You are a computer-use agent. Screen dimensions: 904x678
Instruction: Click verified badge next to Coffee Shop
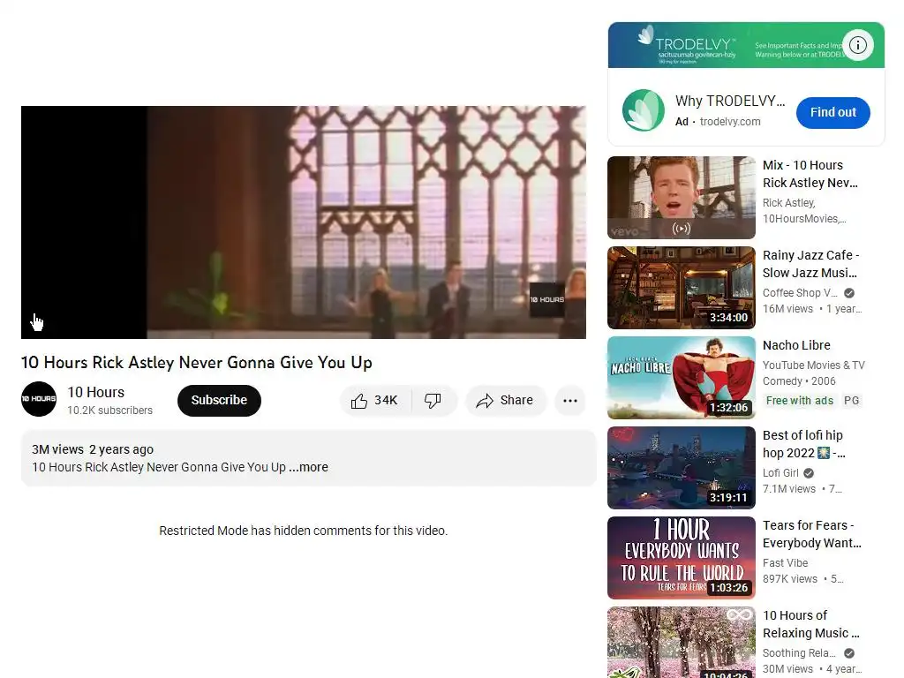point(849,293)
